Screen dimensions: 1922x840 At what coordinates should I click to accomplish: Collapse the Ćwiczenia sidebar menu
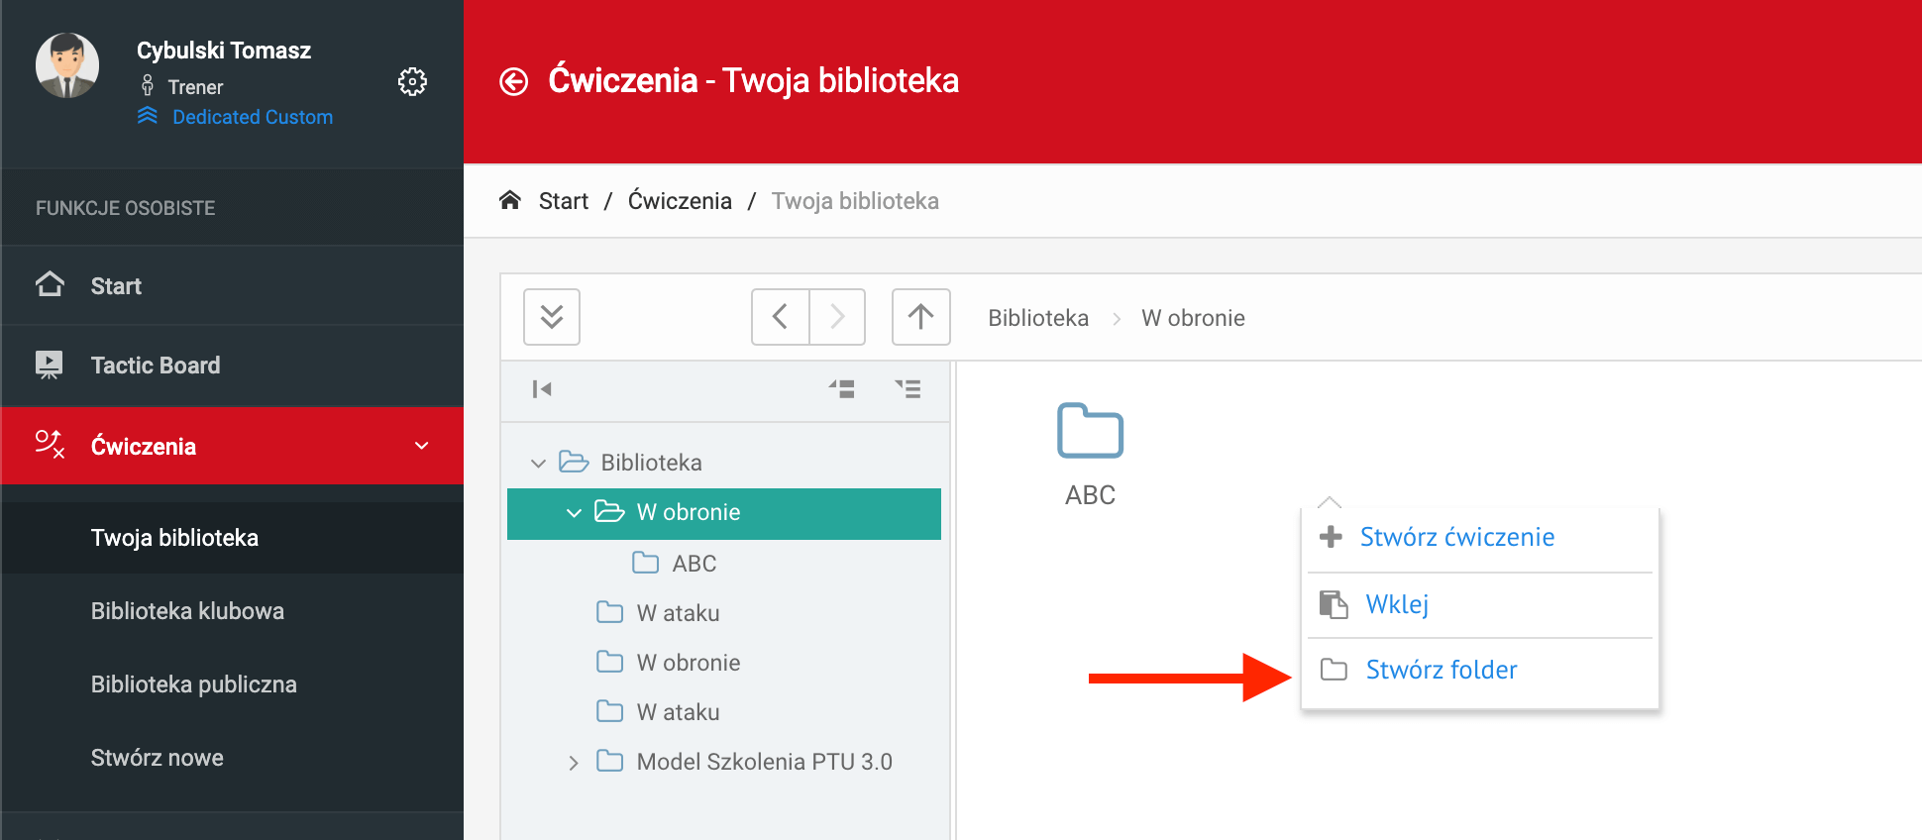click(x=422, y=446)
